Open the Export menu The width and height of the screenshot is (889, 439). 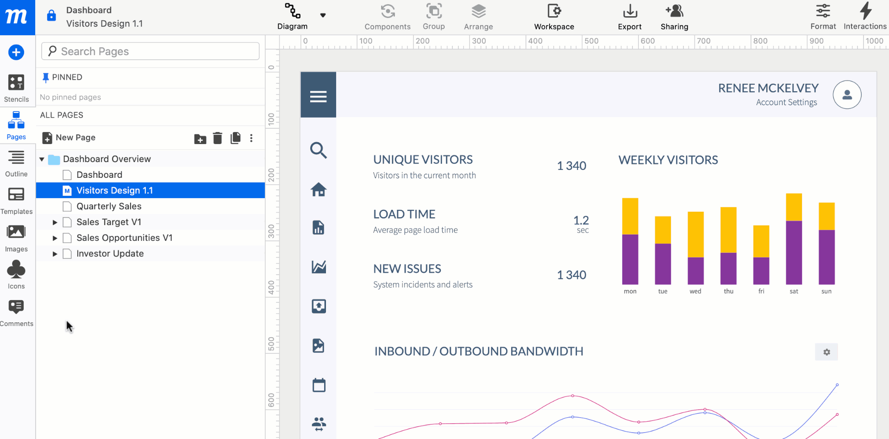pos(630,17)
